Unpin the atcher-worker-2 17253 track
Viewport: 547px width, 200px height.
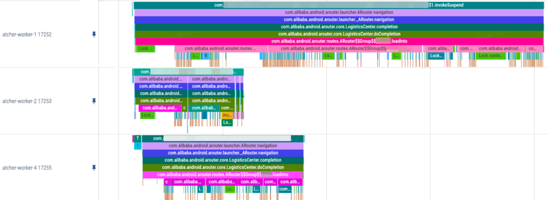point(94,101)
